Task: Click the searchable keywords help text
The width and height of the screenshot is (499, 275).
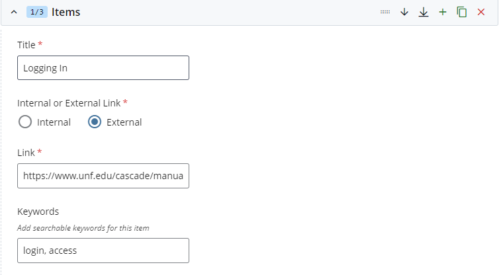Action: [83, 228]
